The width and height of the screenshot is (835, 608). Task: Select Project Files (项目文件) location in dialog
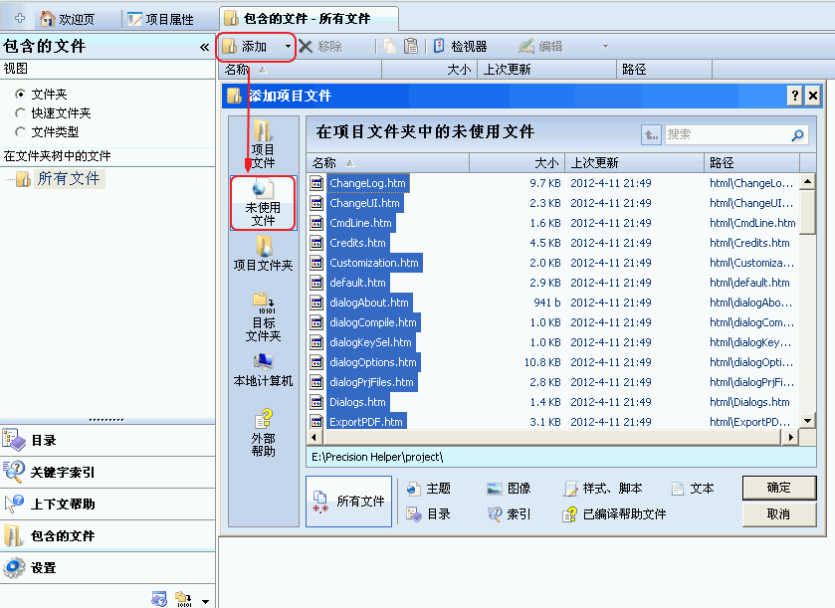(x=263, y=145)
